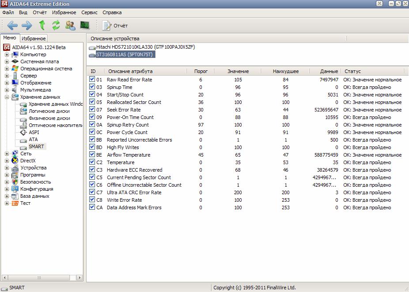Click the Отображение monitor icon

tap(15, 83)
